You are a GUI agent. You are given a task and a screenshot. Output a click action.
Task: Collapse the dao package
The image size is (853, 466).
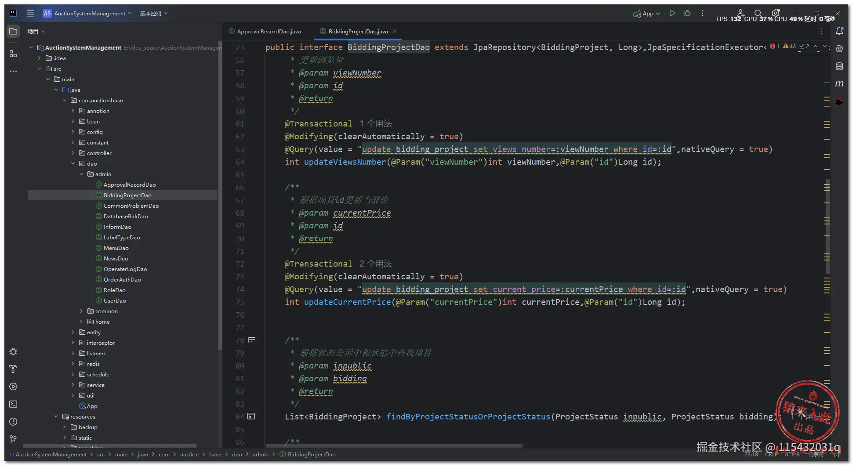pos(73,163)
